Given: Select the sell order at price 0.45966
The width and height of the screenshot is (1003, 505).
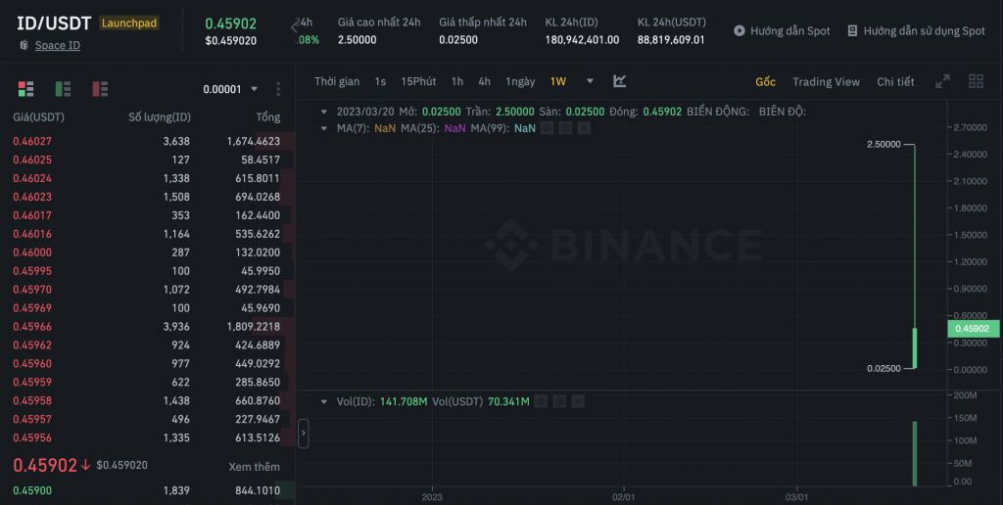Looking at the screenshot, I should pos(147,327).
